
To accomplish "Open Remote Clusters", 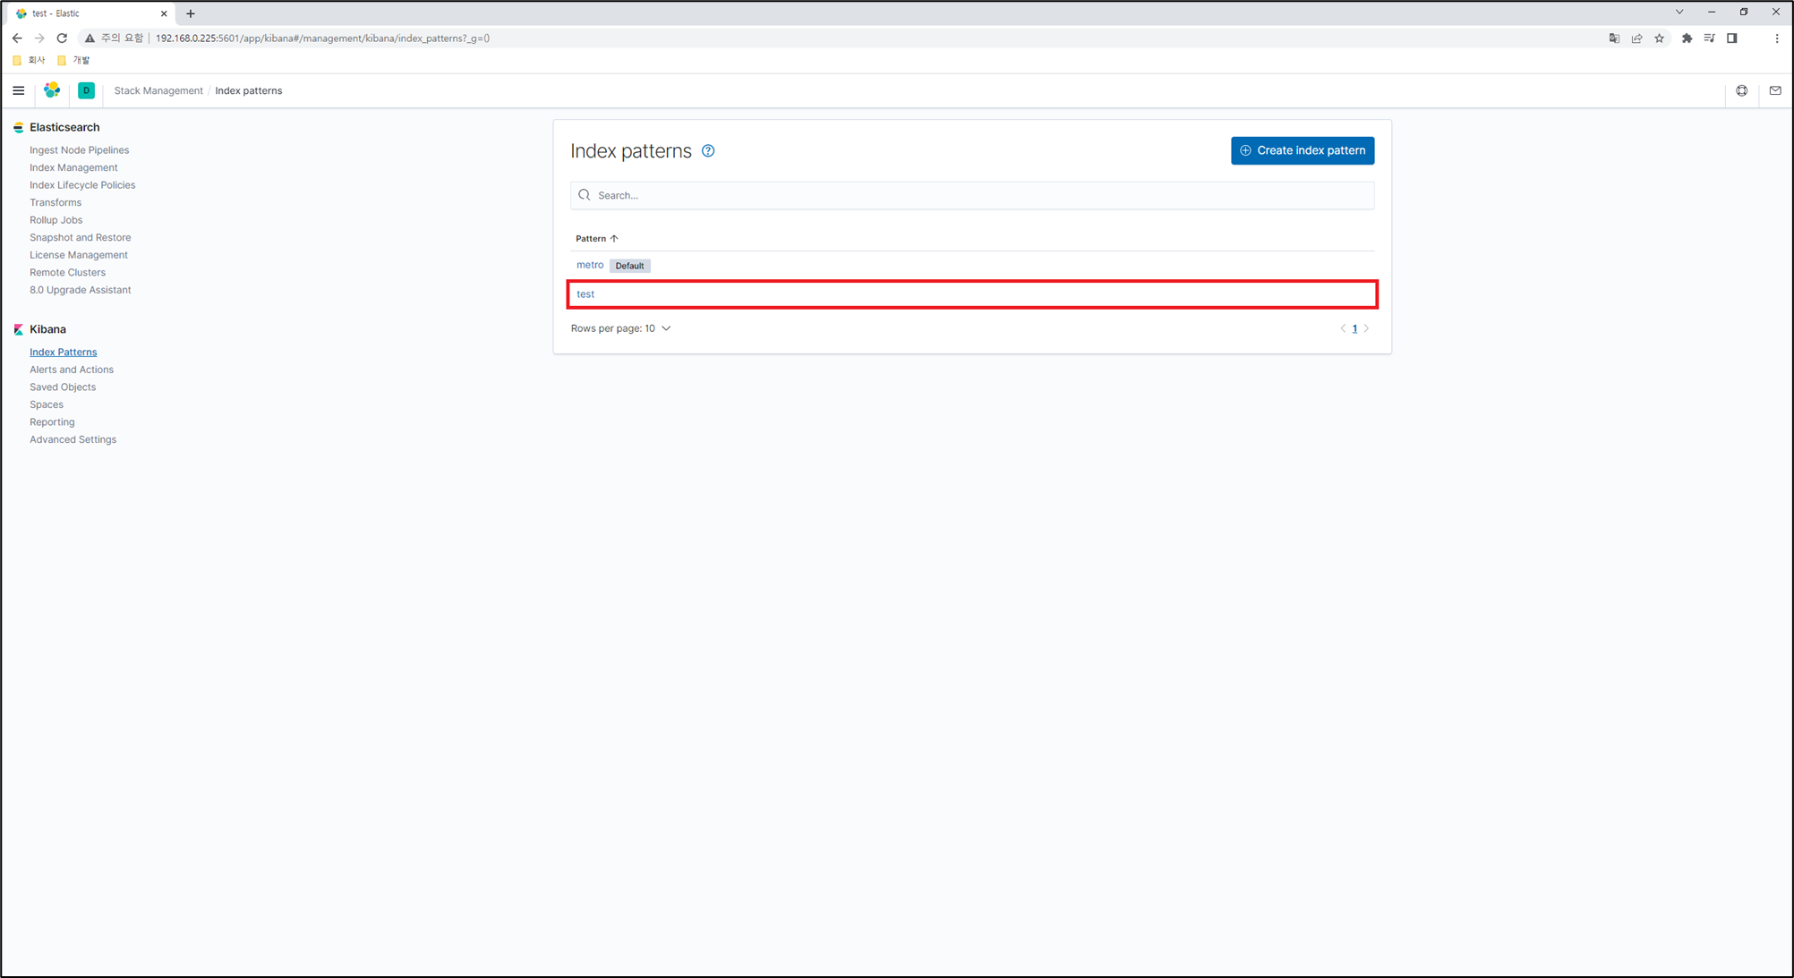I will pyautogui.click(x=67, y=272).
